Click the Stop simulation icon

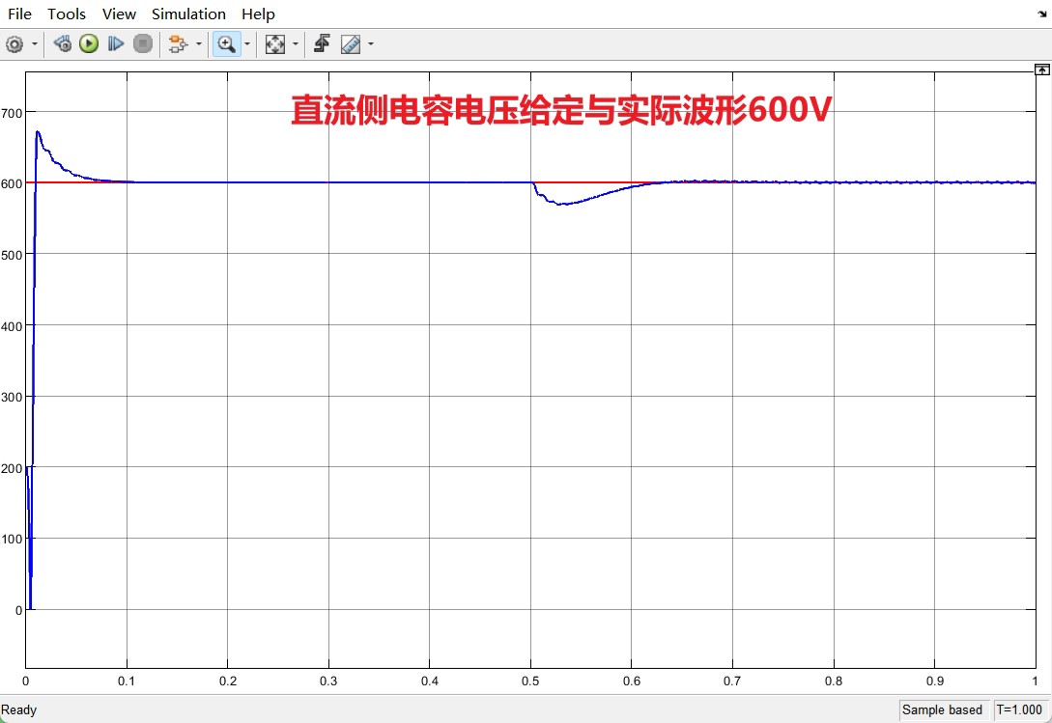(142, 43)
